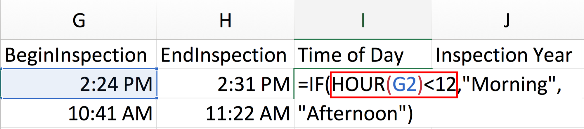
Task: Click the G2 reference in the formula
Action: coord(404,84)
